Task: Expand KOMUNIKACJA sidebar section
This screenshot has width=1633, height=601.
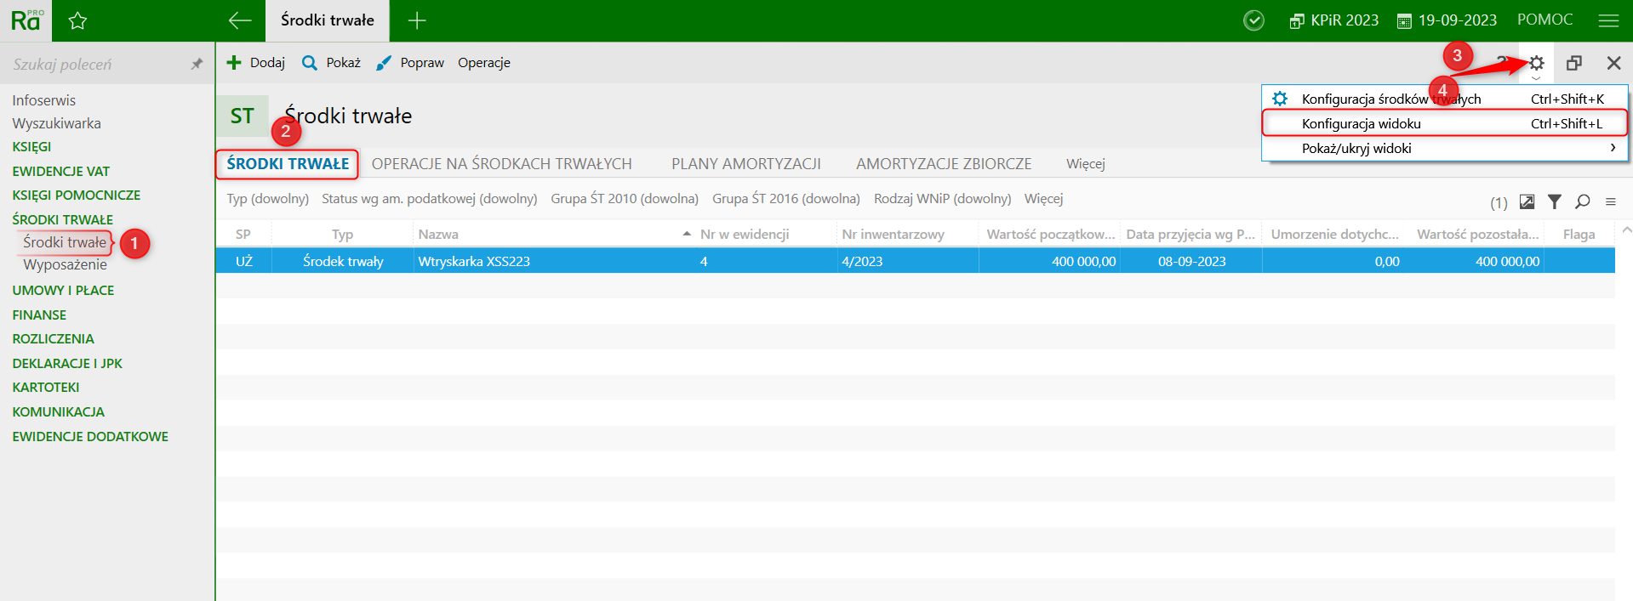Action: pos(58,411)
